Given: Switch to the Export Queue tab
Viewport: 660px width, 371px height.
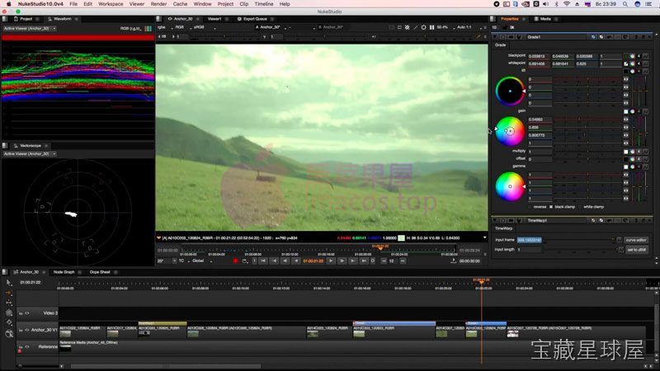Looking at the screenshot, I should 255,19.
